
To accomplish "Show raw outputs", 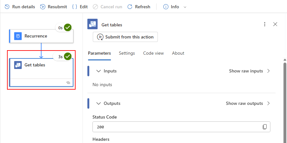I will tap(248, 104).
